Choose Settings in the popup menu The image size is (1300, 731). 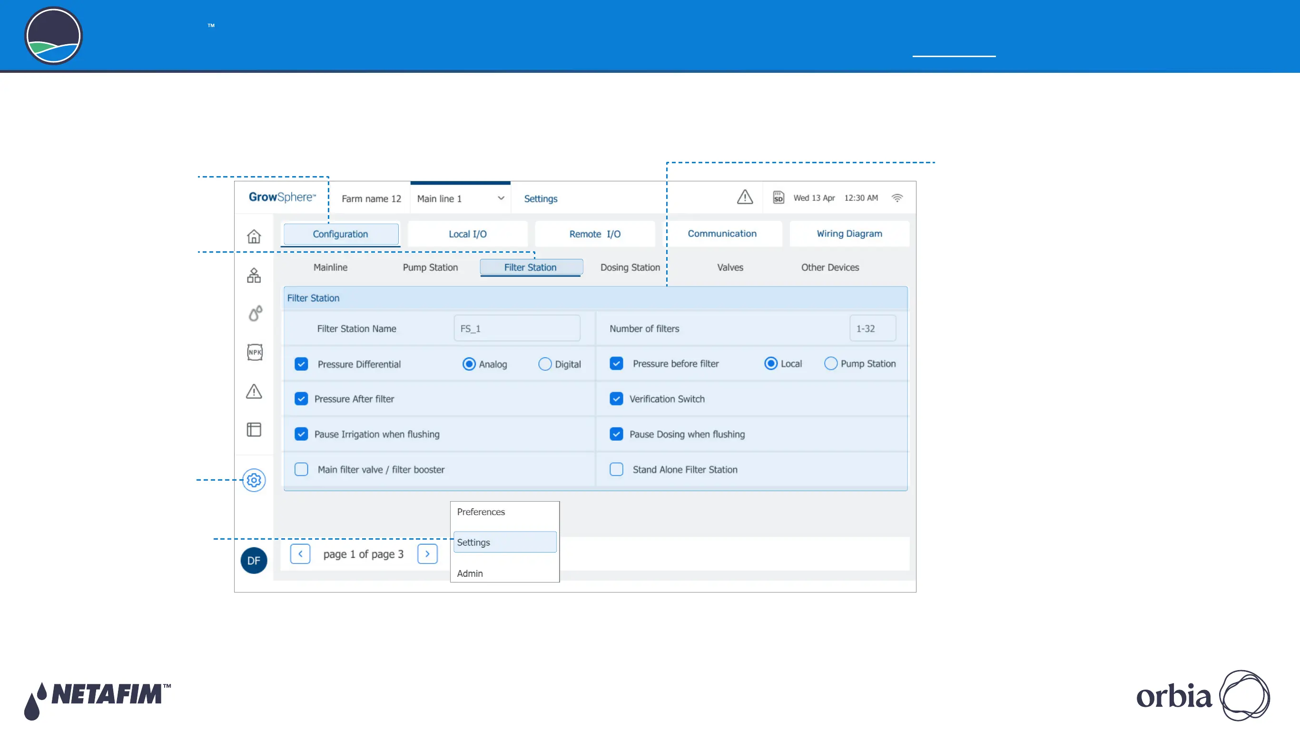click(x=505, y=542)
